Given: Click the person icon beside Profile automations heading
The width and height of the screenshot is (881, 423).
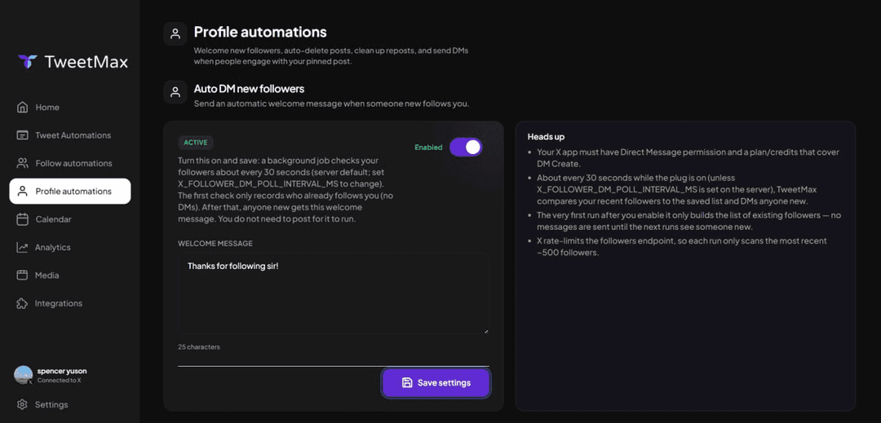Looking at the screenshot, I should click(x=175, y=33).
